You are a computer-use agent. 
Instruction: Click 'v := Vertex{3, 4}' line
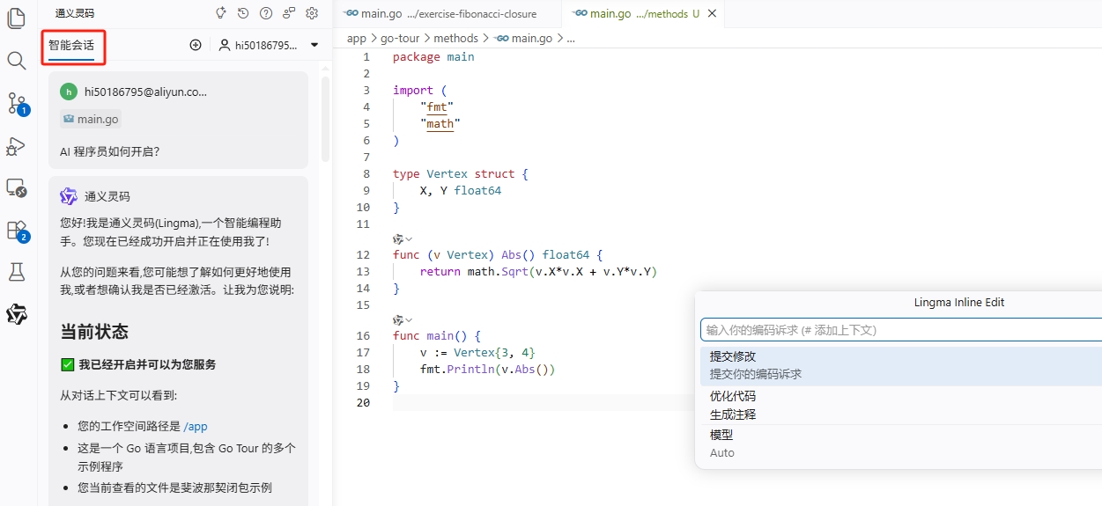(477, 352)
